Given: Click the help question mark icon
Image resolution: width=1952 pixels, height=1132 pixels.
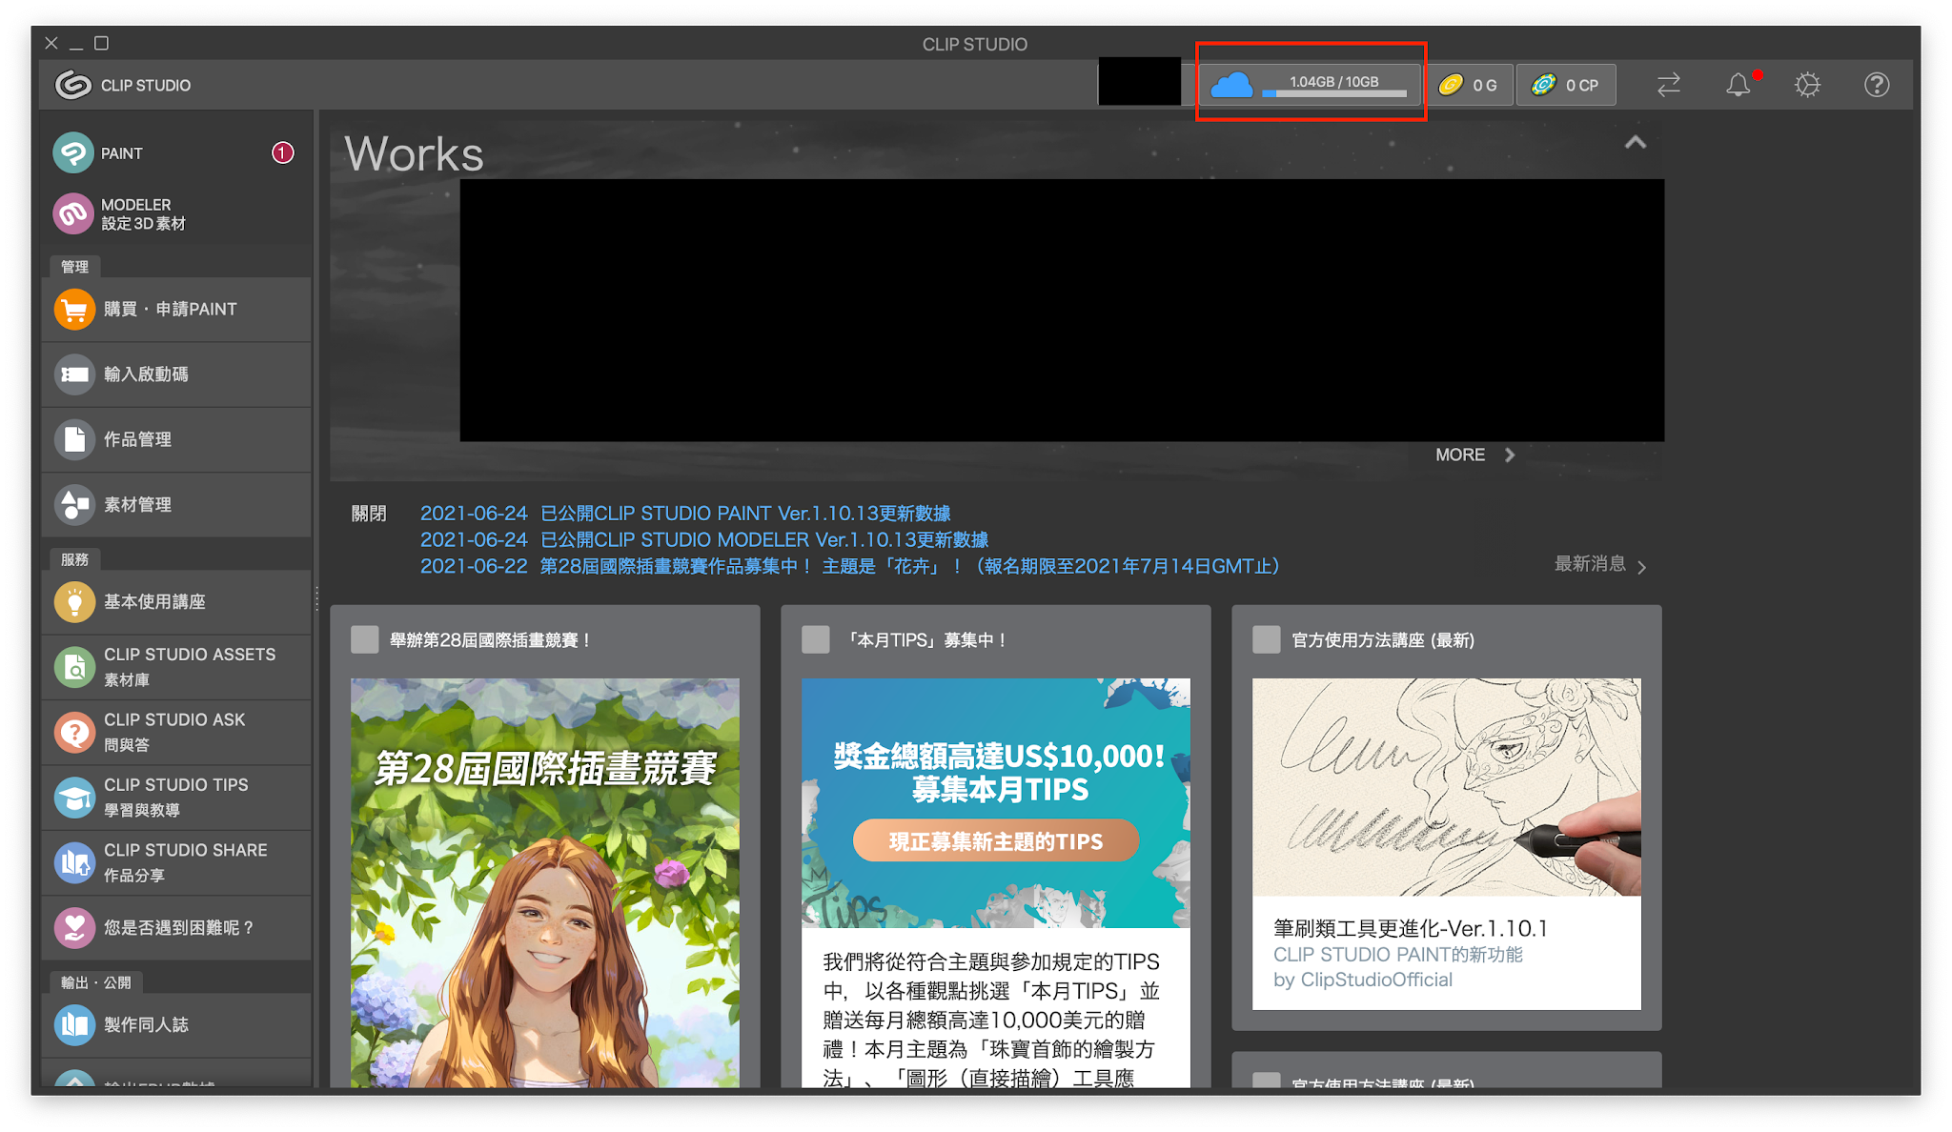Looking at the screenshot, I should click(x=1876, y=85).
